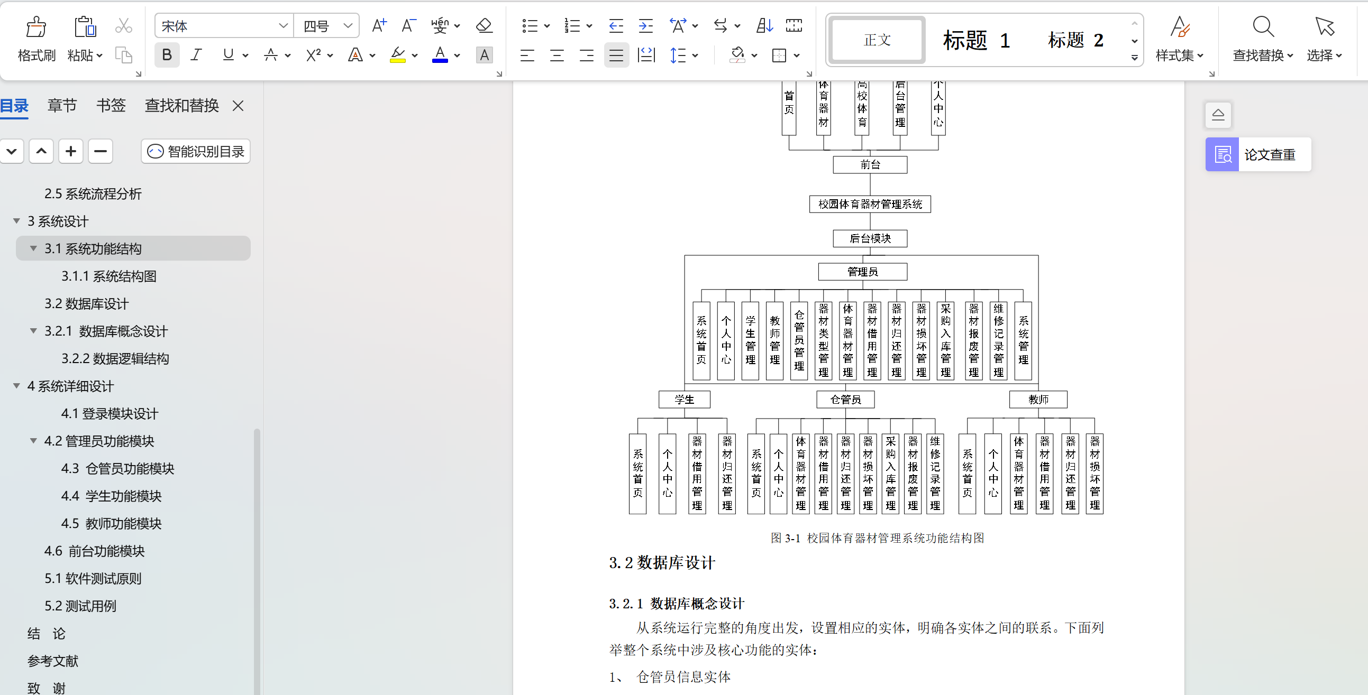Switch to the 书签 tab
Image resolution: width=1368 pixels, height=695 pixels.
pos(111,106)
